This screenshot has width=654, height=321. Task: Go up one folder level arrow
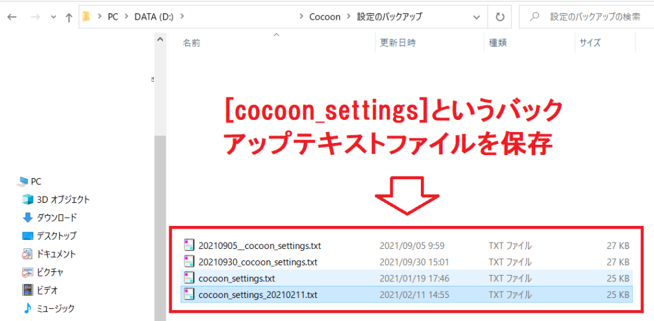point(69,17)
